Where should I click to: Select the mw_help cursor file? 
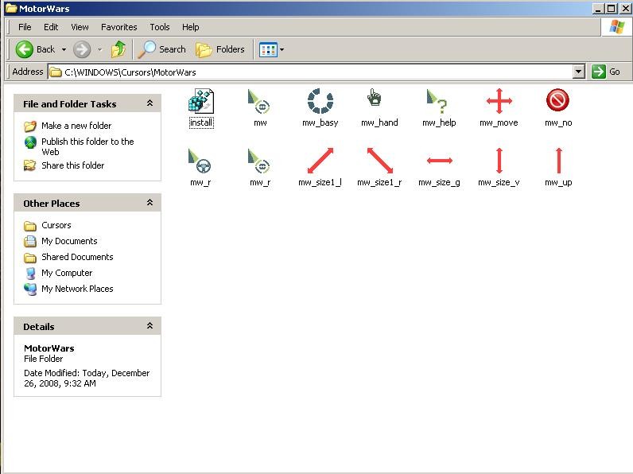tap(438, 102)
